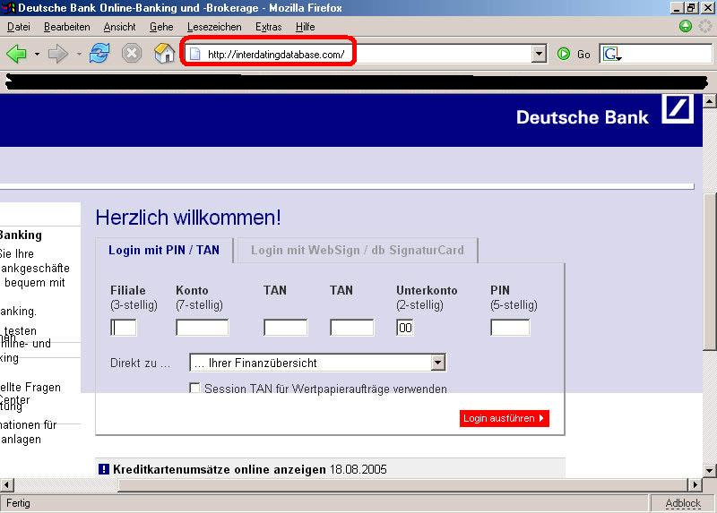Click the Firefox window title bar icon
Screen dimensions: 717x513
tap(9, 8)
